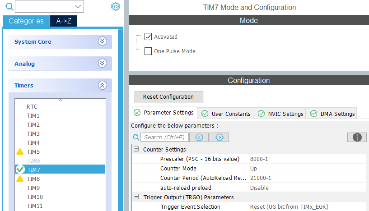The width and height of the screenshot is (369, 211).
Task: Collapse the Counter Settings group
Action: (x=136, y=149)
